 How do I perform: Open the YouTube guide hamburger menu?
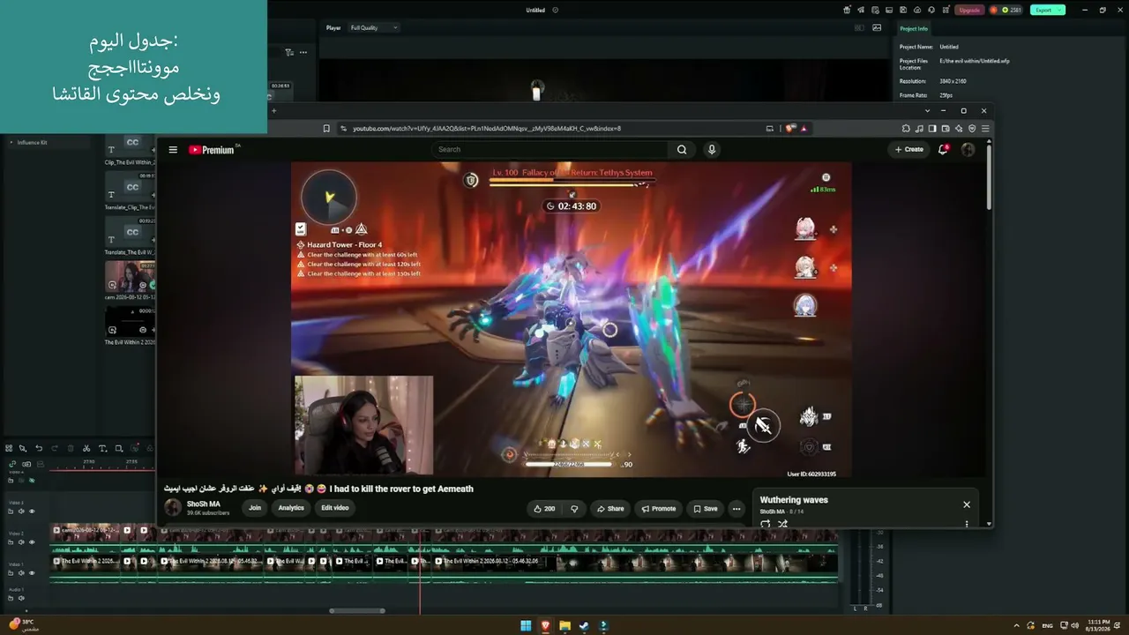[x=173, y=150]
